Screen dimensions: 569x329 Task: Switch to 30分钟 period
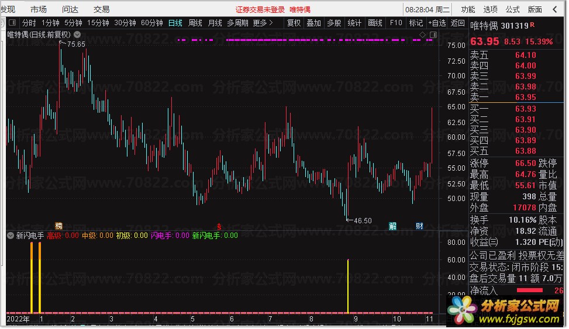(x=125, y=23)
